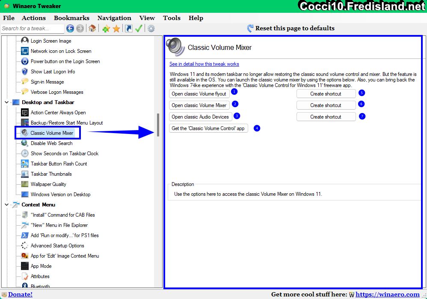Open bookmarks with the orange star icon
The height and width of the screenshot is (299, 427).
coord(116,29)
